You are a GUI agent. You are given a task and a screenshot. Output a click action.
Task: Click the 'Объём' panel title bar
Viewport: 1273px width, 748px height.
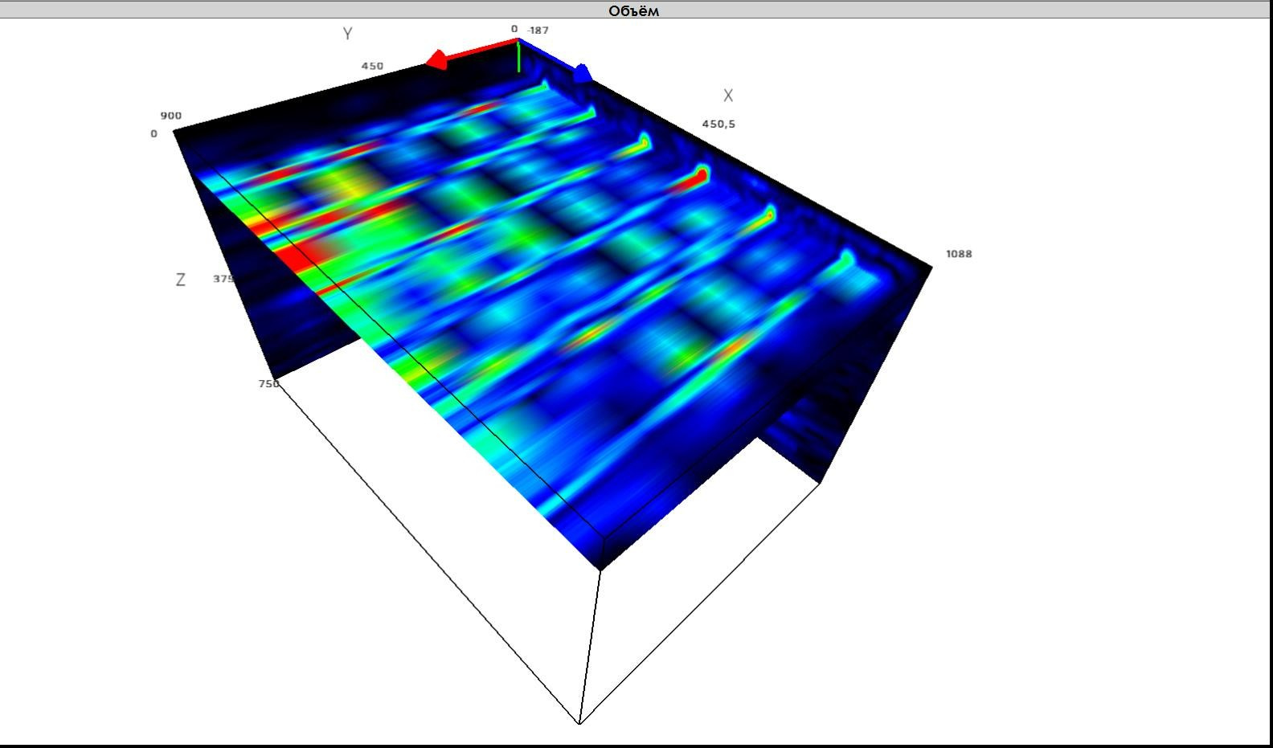(635, 10)
